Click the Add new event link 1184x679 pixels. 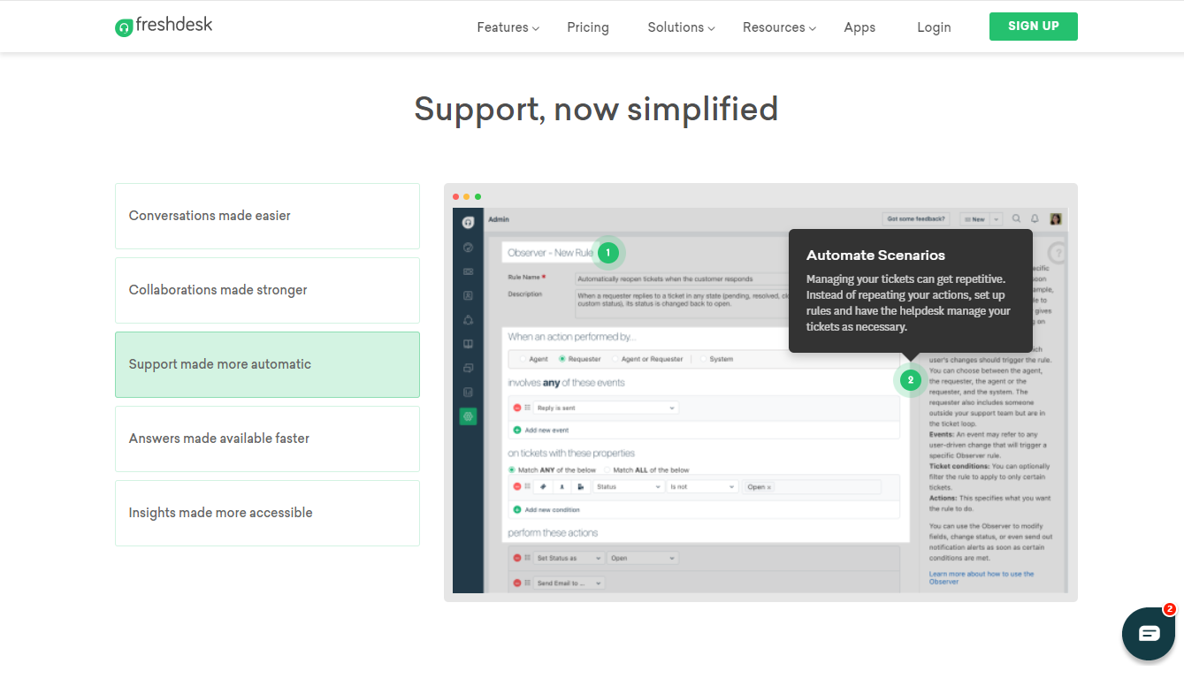tap(546, 430)
